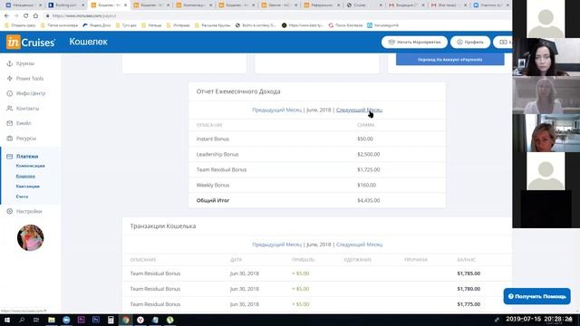This screenshot has height=326, width=580.
Task: Switch to Компенсация browser tab
Action: 193,5
